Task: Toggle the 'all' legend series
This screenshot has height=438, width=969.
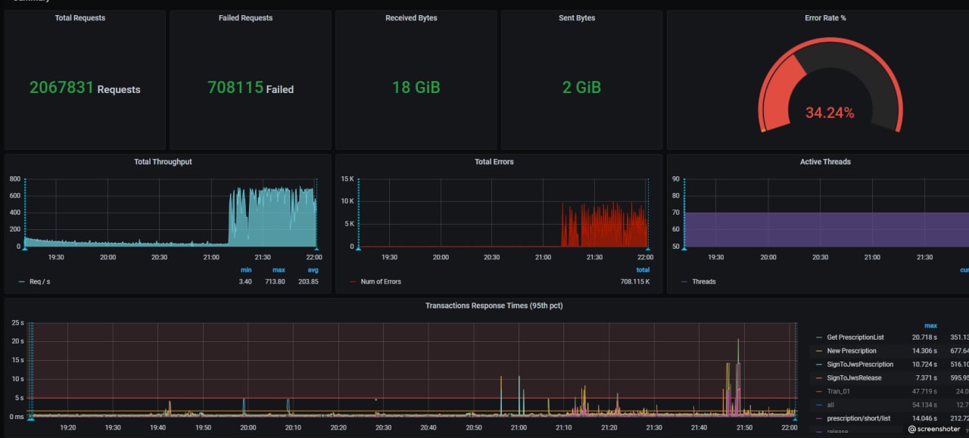Action: tap(831, 405)
